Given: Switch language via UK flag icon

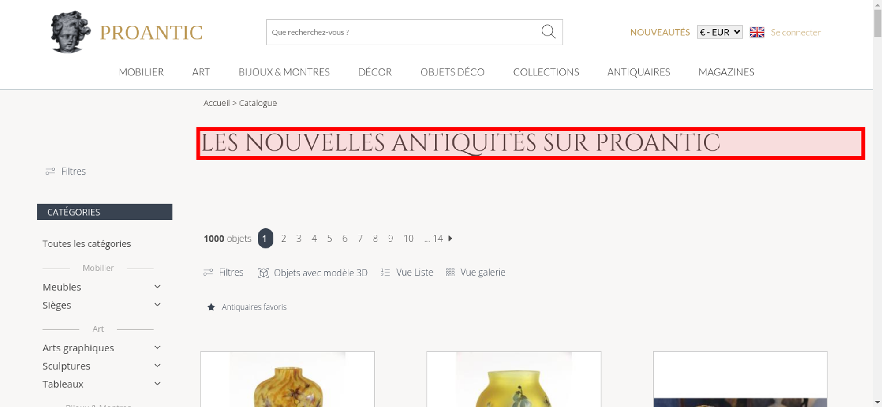Looking at the screenshot, I should pos(757,32).
